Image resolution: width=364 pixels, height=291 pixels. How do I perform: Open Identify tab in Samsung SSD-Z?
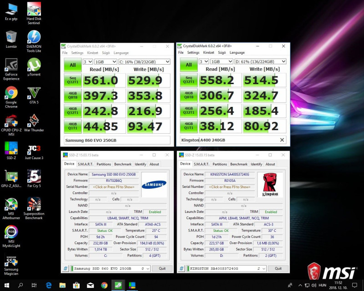pos(141,164)
